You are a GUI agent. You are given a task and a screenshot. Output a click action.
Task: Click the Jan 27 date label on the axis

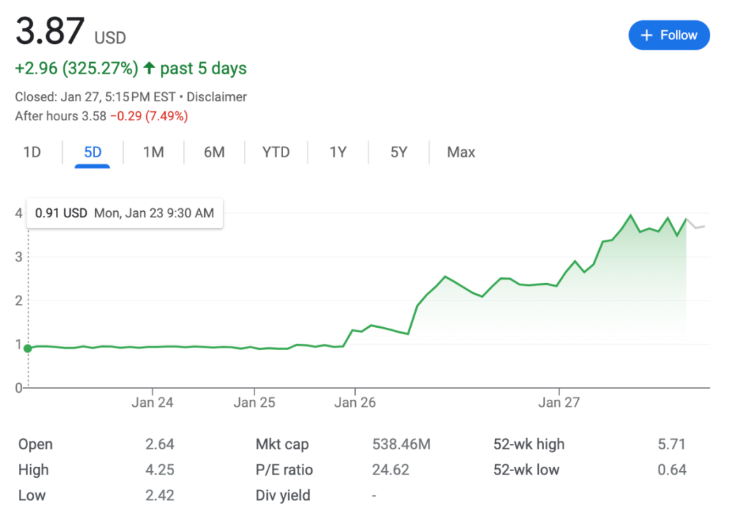pyautogui.click(x=559, y=403)
